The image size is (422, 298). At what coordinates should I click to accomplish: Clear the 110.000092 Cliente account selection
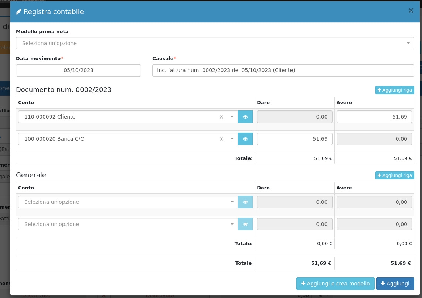(x=221, y=117)
